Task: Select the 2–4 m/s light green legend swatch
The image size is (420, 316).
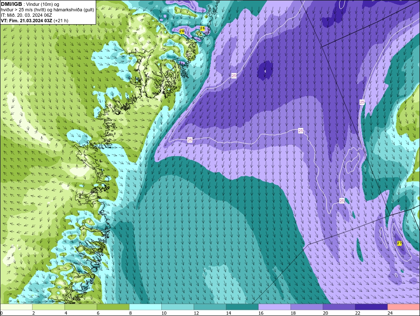Action: pyautogui.click(x=48, y=307)
